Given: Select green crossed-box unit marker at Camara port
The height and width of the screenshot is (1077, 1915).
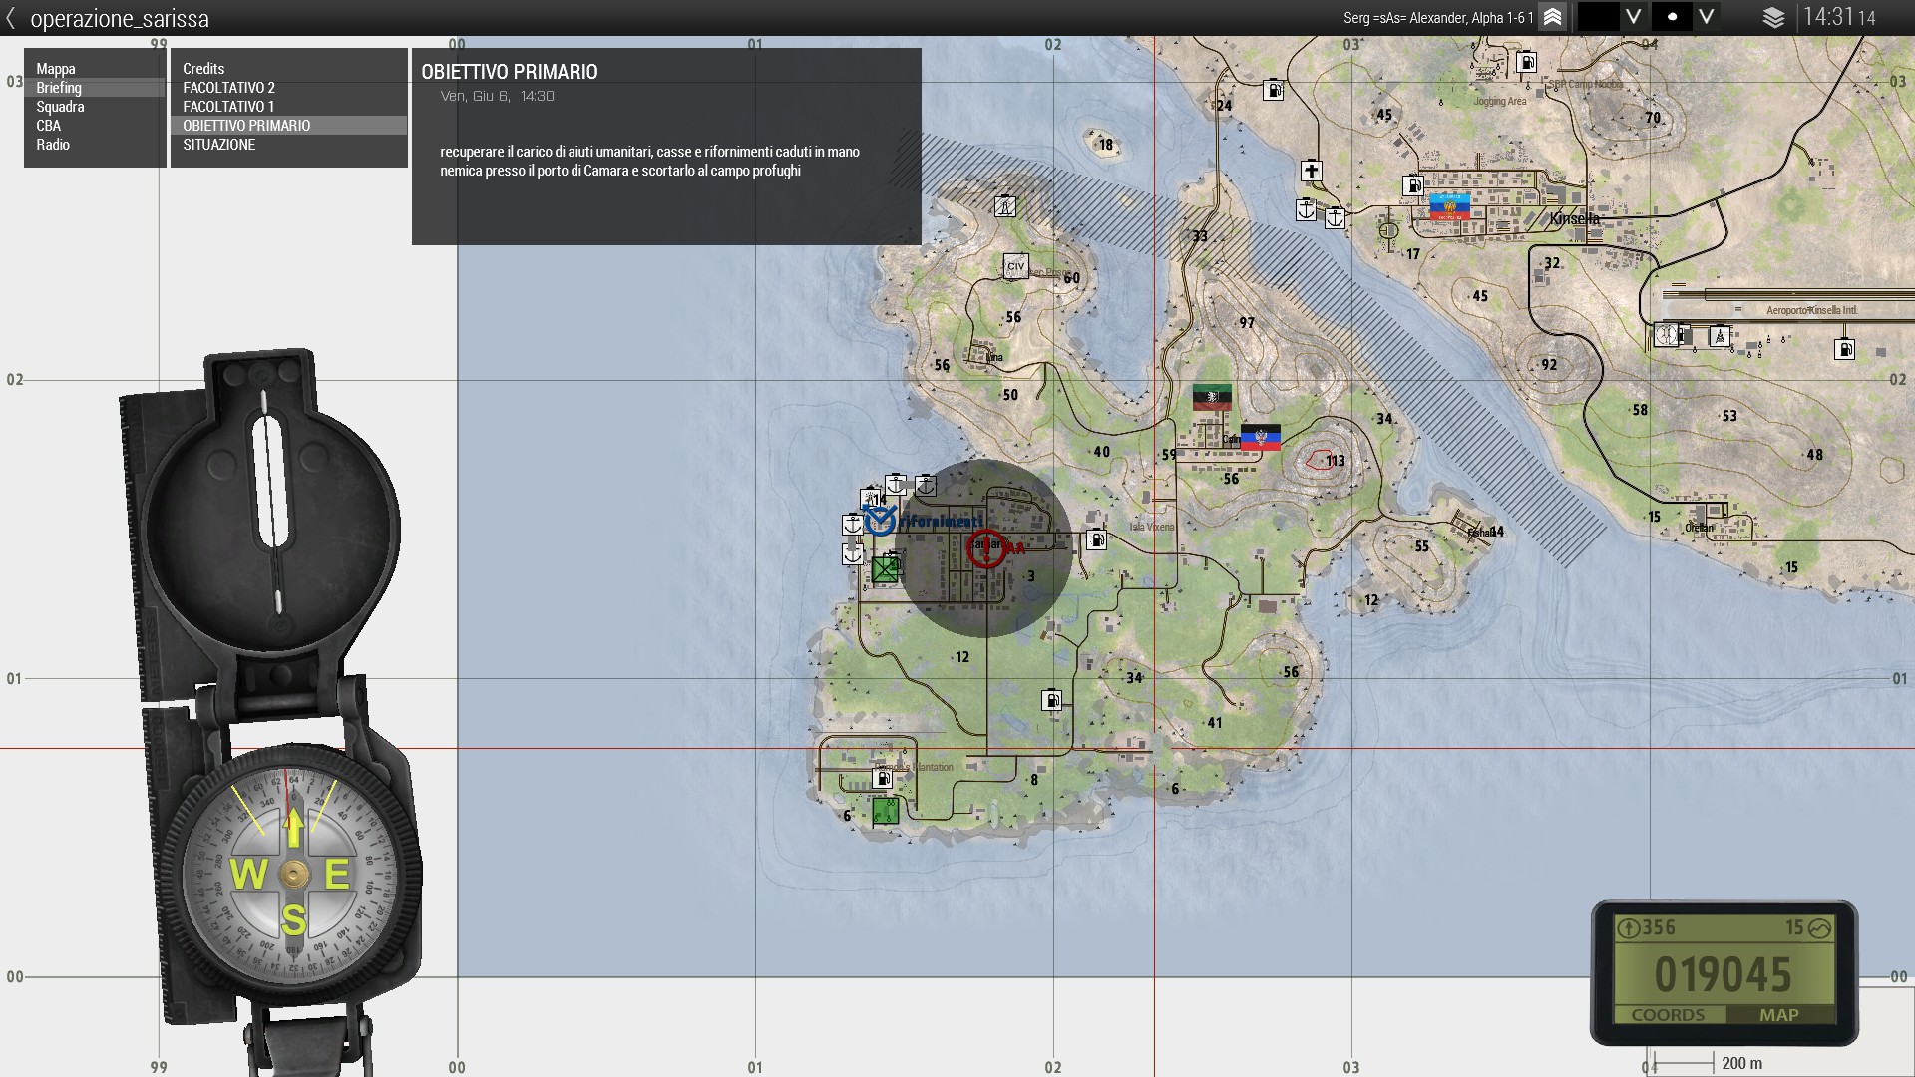Looking at the screenshot, I should [885, 569].
